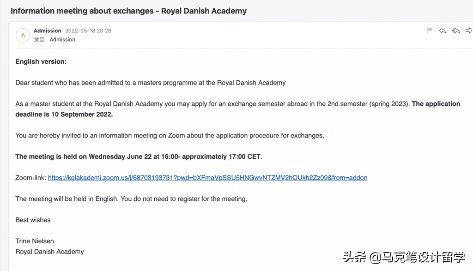Image resolution: width=473 pixels, height=271 pixels.
Task: Click the bold Wednesday June 22 meeting line
Action: coord(138,157)
